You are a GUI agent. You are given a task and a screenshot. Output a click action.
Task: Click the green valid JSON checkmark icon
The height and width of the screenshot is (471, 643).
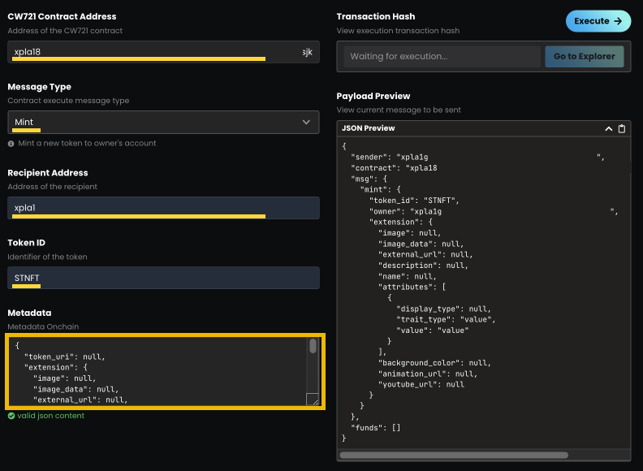click(11, 416)
